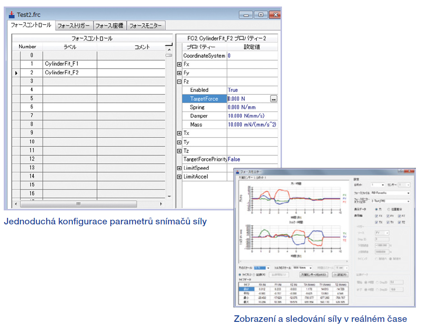
Task: Switch to the フォースコントロール tab
Action: 31,25
